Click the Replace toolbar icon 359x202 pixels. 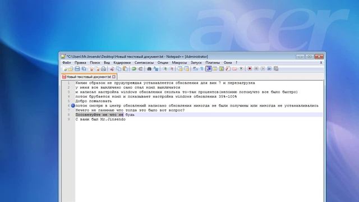156,68
